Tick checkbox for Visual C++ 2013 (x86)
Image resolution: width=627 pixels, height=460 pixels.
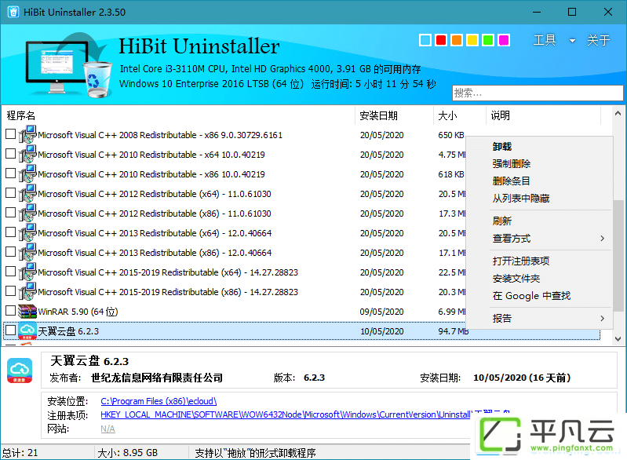tap(10, 252)
